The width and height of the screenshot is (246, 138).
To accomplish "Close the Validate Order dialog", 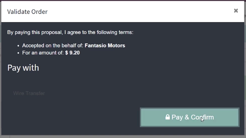I will [x=236, y=11].
